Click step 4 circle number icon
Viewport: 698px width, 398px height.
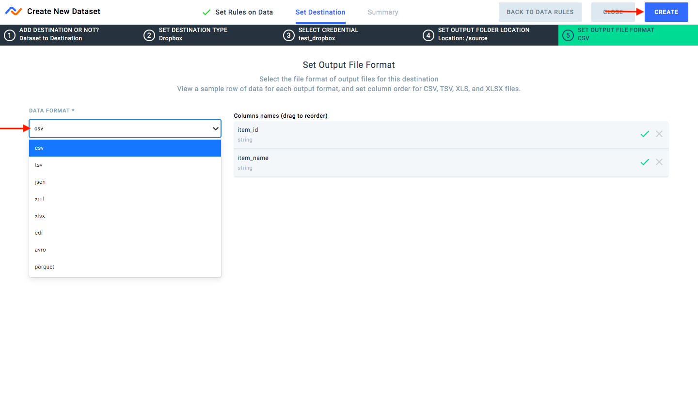pyautogui.click(x=428, y=35)
